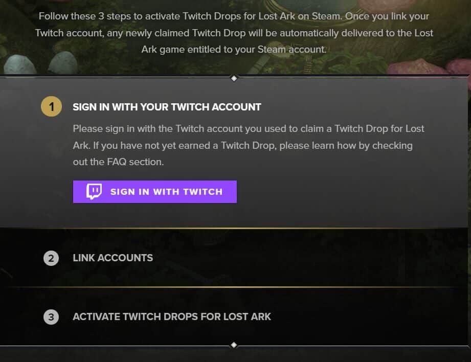Click the Twitch logo on the purple button
This screenshot has height=362, width=471.
point(94,192)
